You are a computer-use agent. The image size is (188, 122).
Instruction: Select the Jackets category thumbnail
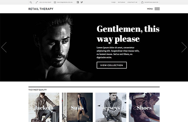(44, 107)
